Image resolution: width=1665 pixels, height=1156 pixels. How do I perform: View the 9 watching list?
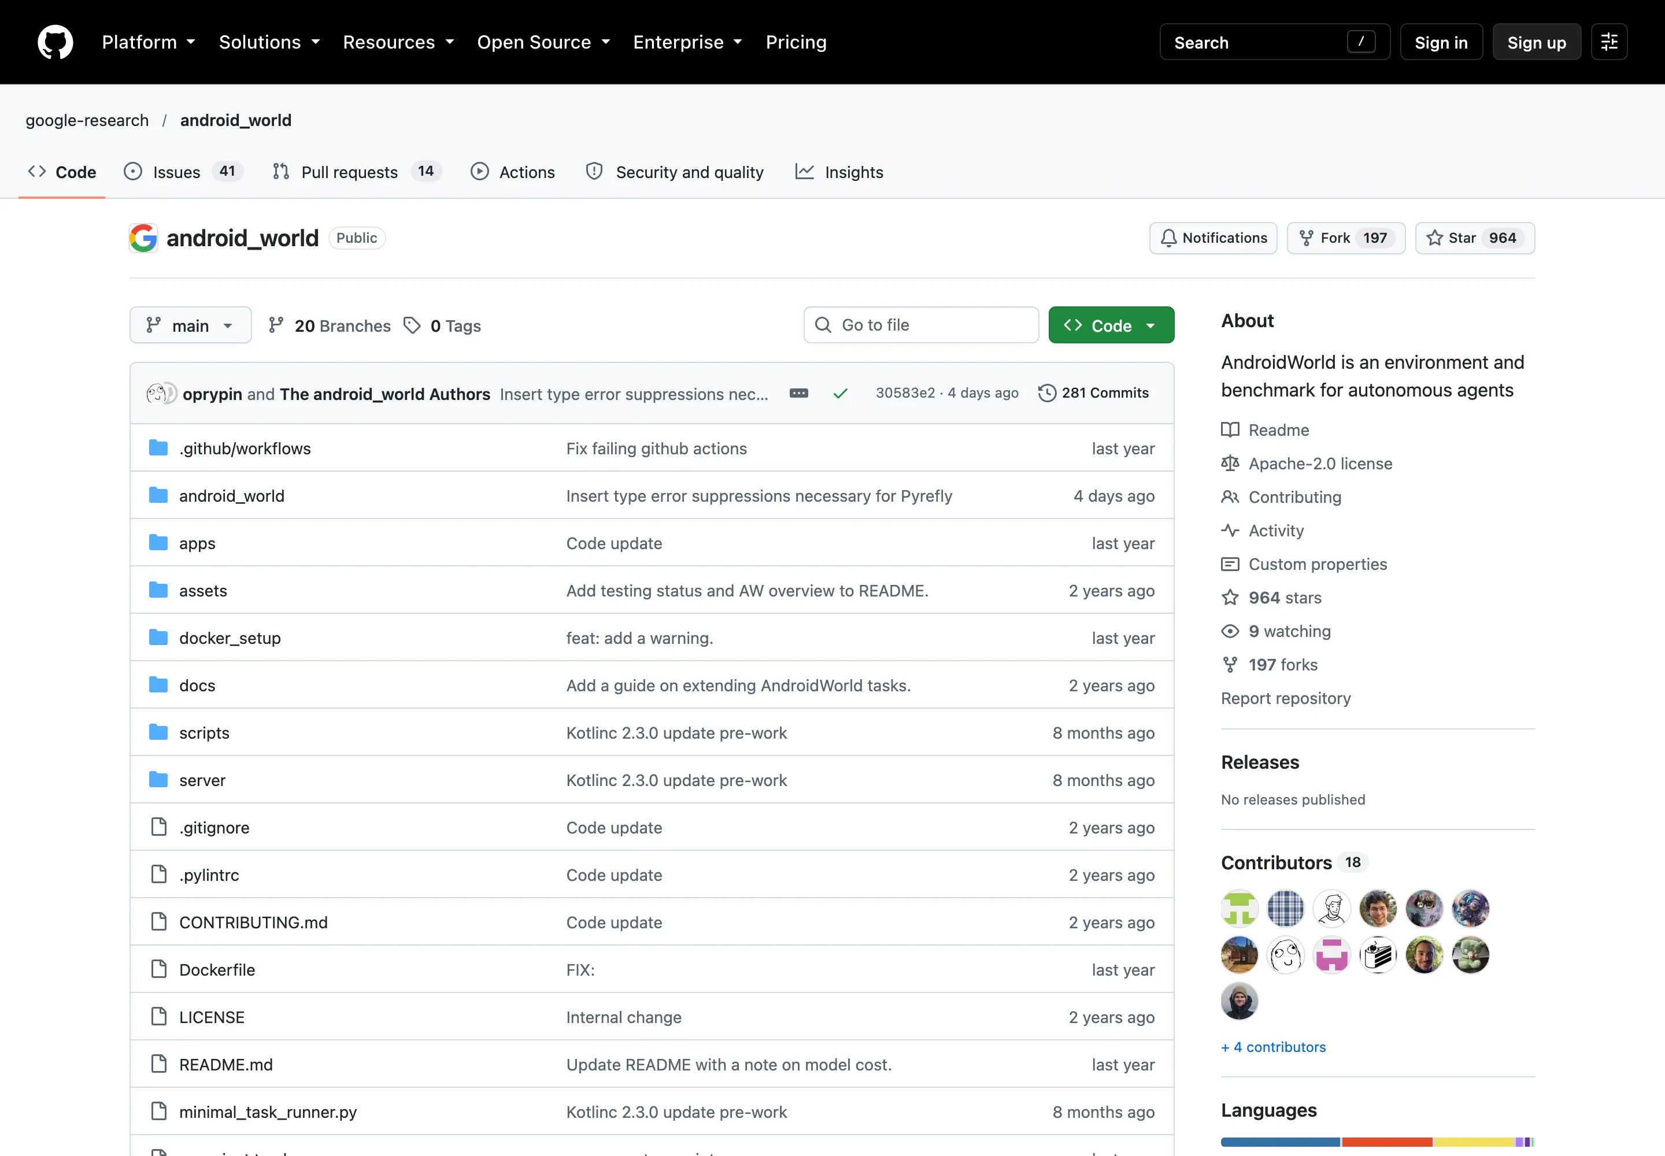coord(1276,632)
